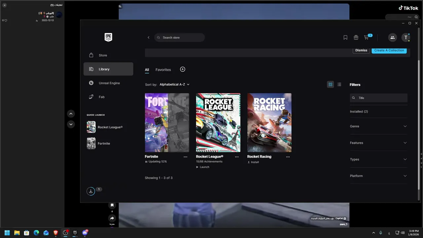Click Create A Collection button
Viewport: 423px width, 238px height.
pyautogui.click(x=389, y=50)
